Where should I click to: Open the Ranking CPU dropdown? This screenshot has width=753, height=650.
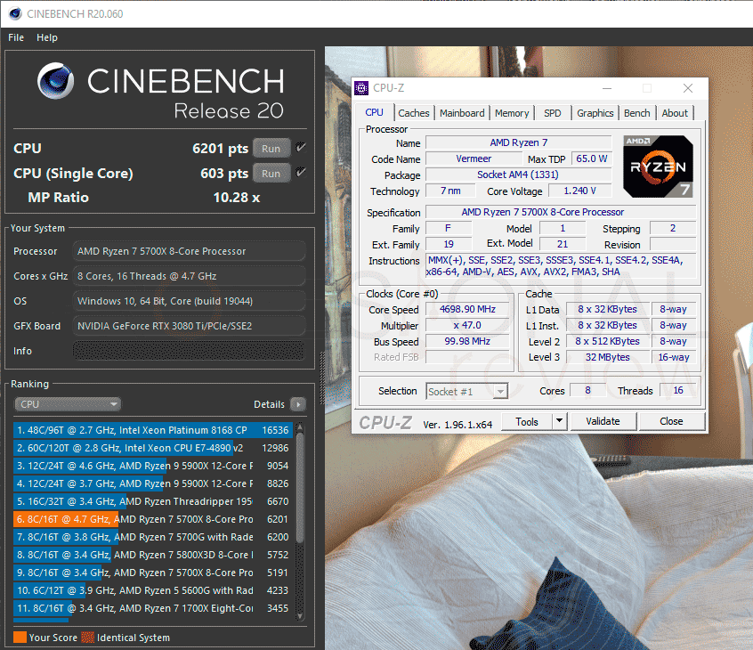click(68, 404)
